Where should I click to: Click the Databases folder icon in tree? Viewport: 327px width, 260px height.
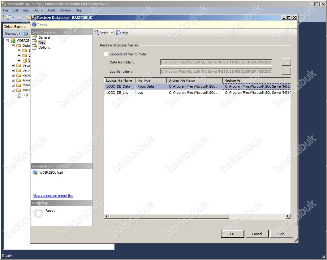coord(19,45)
